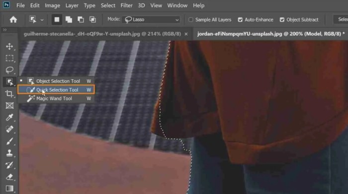Go to the Home screen icon

[13, 20]
